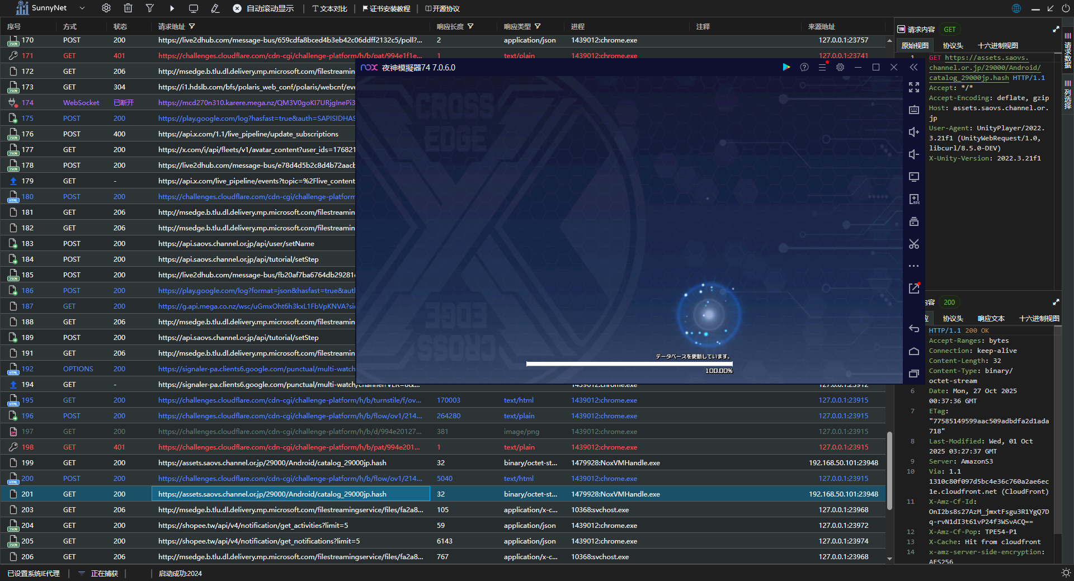Switch to request 十六进制视图 tab
The width and height of the screenshot is (1074, 581).
(997, 46)
